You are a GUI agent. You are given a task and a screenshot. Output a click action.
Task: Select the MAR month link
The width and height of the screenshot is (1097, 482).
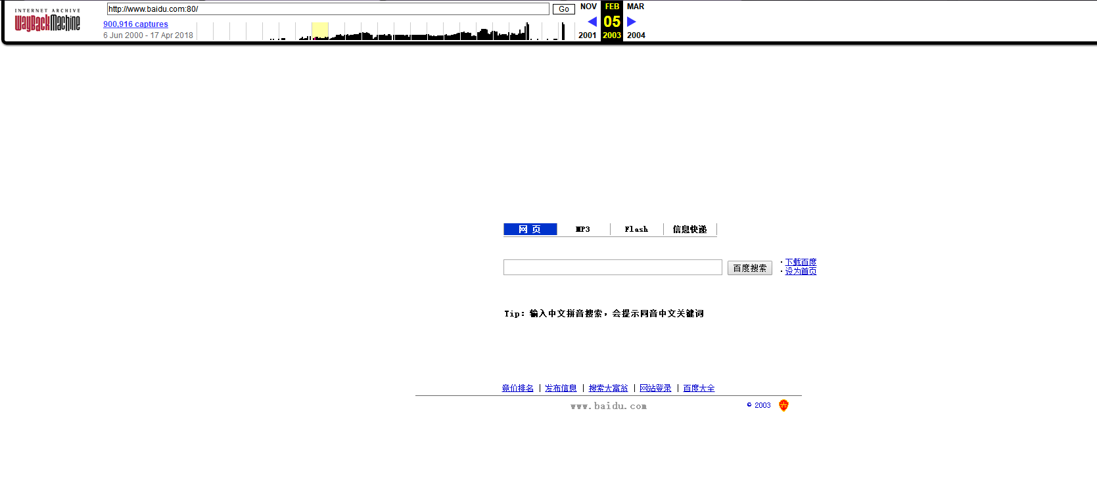[636, 7]
